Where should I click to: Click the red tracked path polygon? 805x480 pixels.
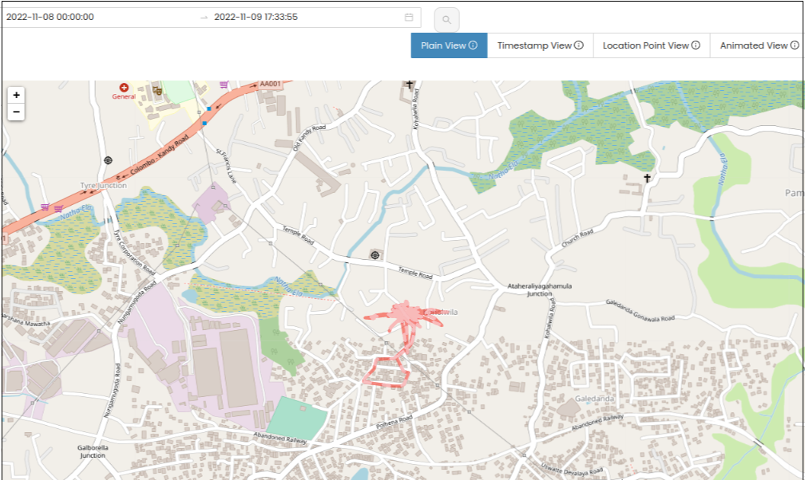386,372
